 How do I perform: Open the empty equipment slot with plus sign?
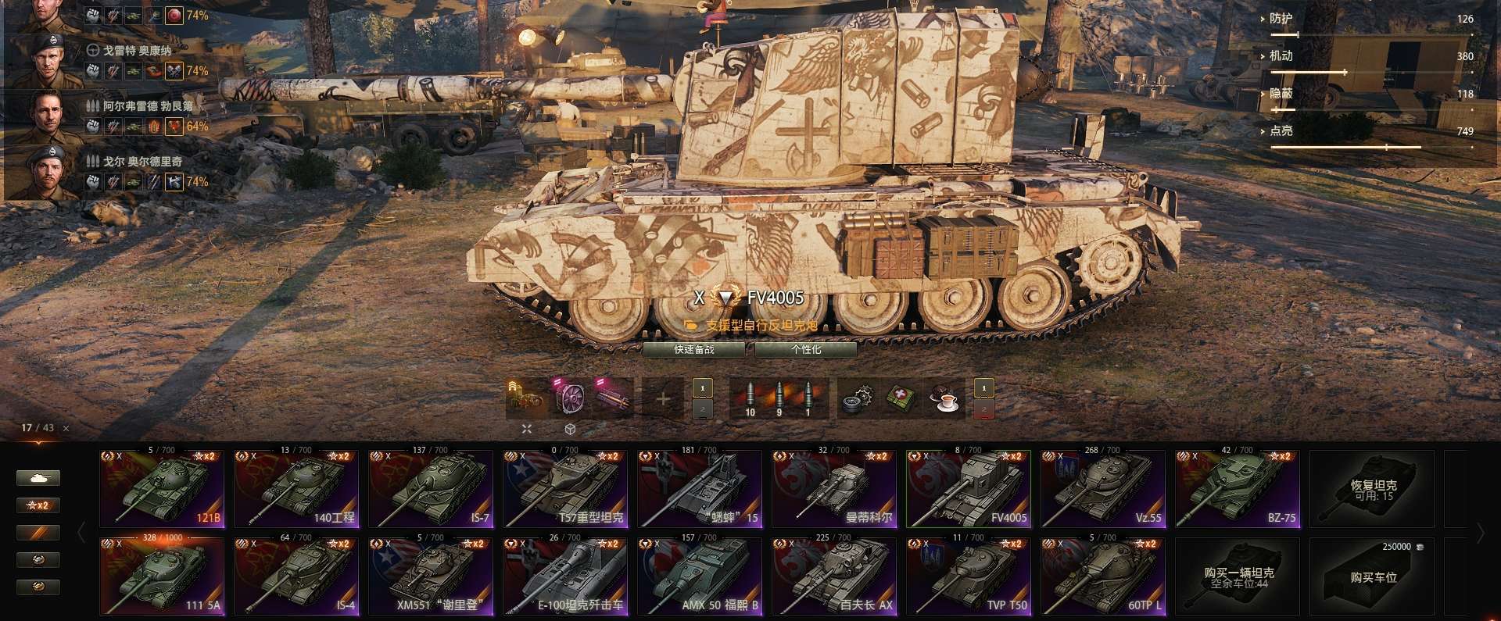click(662, 398)
